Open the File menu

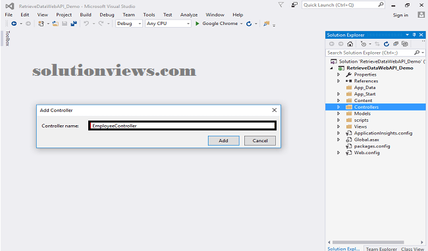(9, 14)
